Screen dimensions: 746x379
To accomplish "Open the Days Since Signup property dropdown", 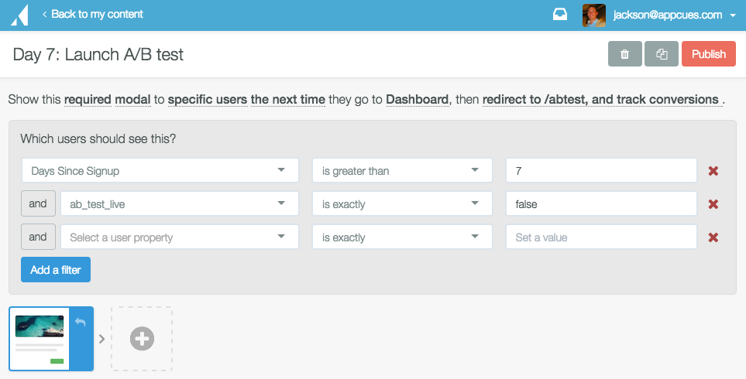I will click(x=160, y=170).
